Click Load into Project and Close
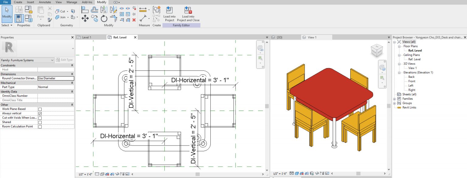The image size is (467, 178). click(188, 14)
